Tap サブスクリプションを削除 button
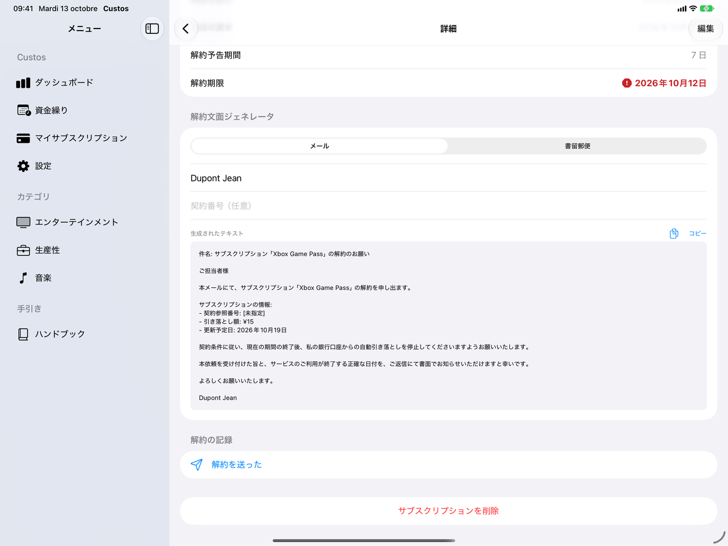728x546 pixels. click(449, 511)
